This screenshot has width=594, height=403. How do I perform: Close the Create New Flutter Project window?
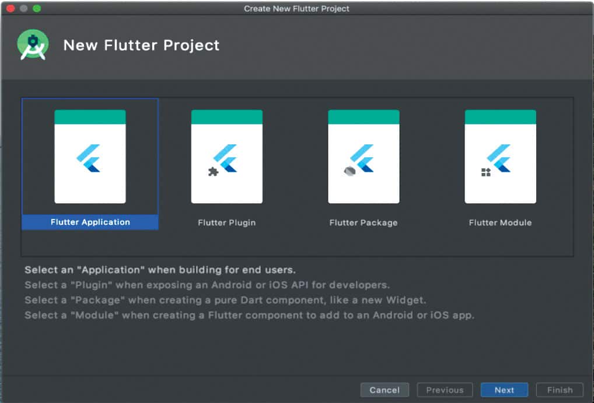[x=10, y=9]
